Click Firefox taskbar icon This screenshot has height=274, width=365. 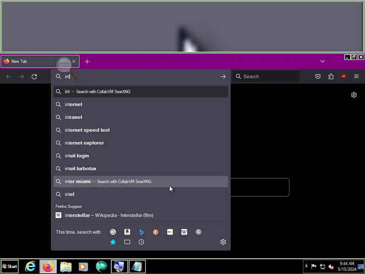(48, 266)
